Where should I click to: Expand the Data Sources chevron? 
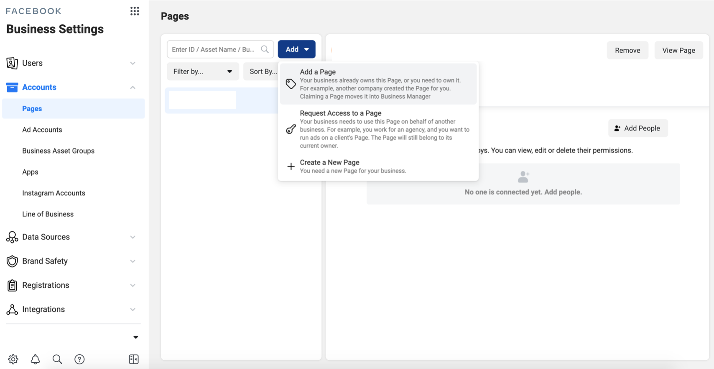tap(133, 237)
